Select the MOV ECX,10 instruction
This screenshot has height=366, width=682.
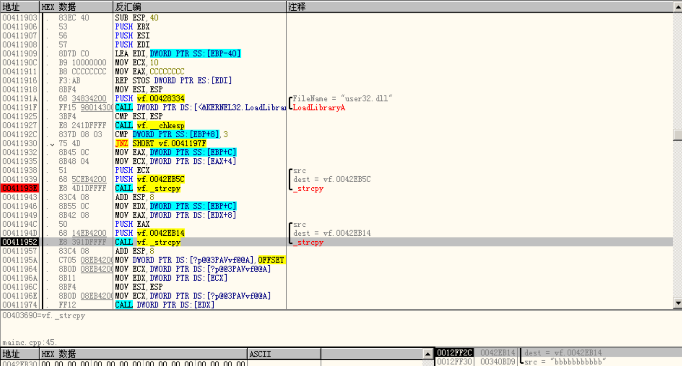tap(137, 63)
